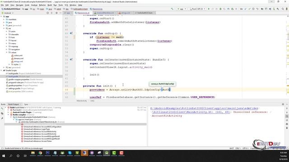Image resolution: width=289 pixels, height=162 pixels.
Task: Open Search Everywhere magnifier in toolbar
Action: (x=283, y=9)
